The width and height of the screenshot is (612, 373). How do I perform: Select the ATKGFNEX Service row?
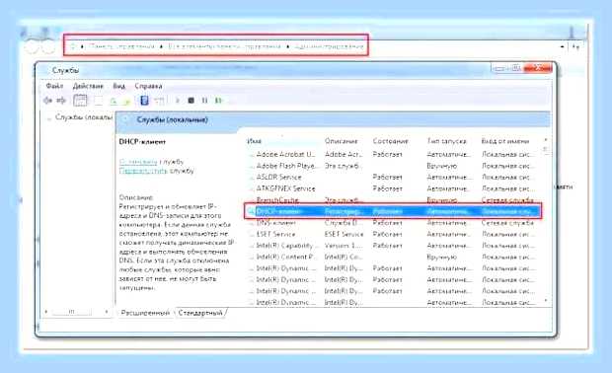click(x=392, y=188)
